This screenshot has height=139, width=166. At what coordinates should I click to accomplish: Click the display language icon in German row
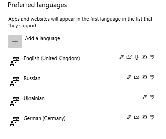tap(129, 117)
